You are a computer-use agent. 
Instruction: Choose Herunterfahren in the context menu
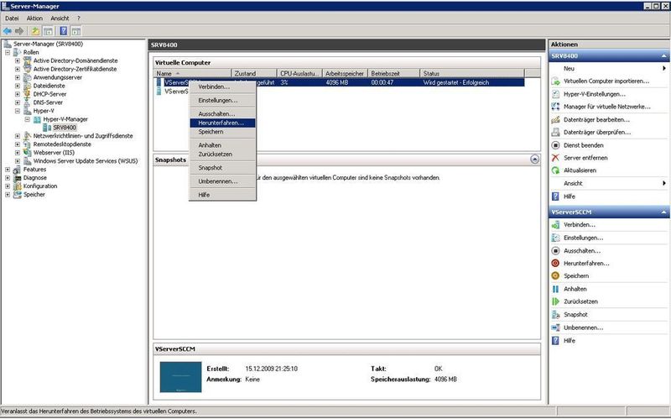coord(222,123)
